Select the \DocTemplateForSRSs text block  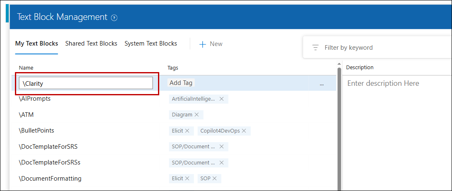point(50,162)
